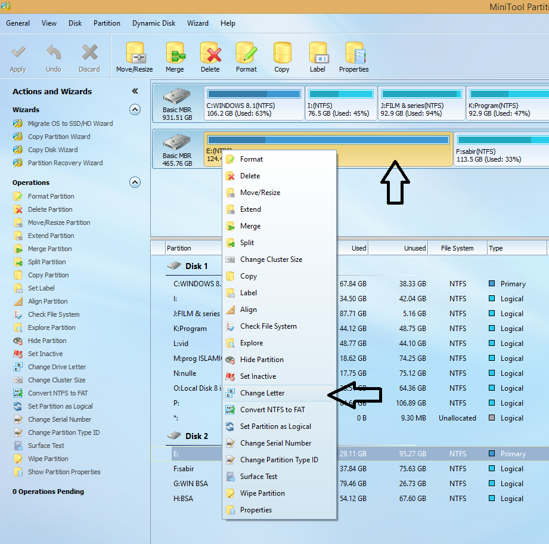This screenshot has height=544, width=549.
Task: Select the J:FILM & series partition block
Action: point(421,103)
